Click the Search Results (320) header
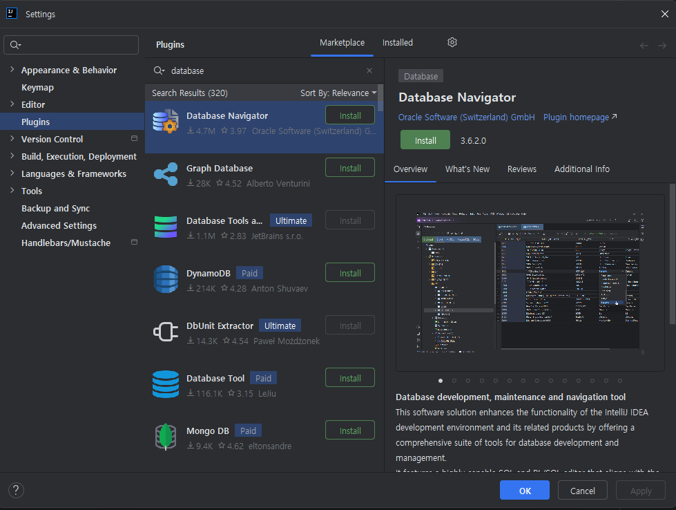The width and height of the screenshot is (676, 510). coord(190,93)
